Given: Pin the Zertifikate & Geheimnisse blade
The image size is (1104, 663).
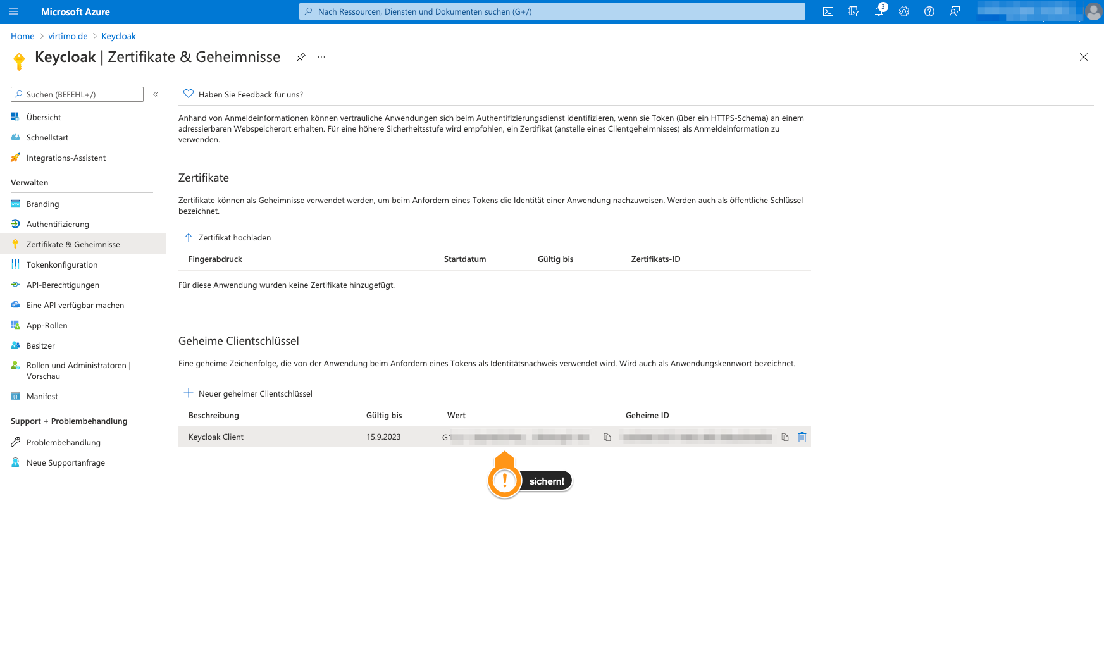Looking at the screenshot, I should [301, 57].
